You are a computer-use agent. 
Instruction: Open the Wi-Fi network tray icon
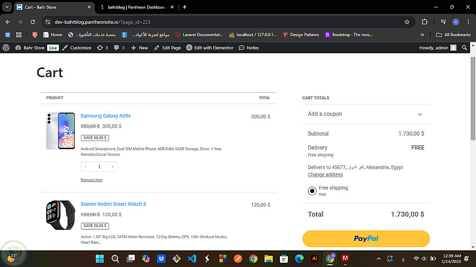(x=416, y=258)
